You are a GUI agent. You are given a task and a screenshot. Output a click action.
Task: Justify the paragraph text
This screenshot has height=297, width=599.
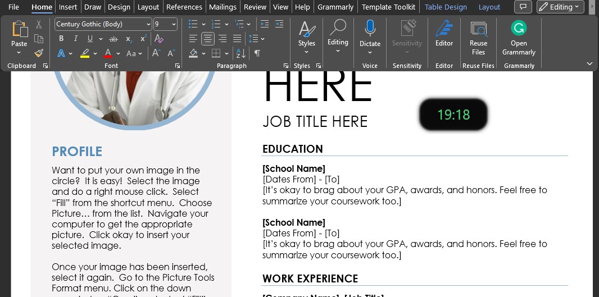point(237,39)
